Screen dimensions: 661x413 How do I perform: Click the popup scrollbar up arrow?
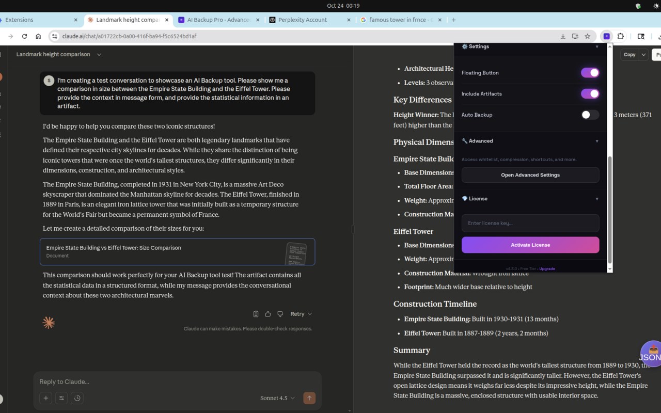610,47
